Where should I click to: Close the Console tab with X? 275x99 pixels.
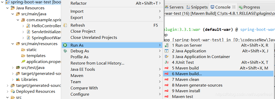[234, 7]
